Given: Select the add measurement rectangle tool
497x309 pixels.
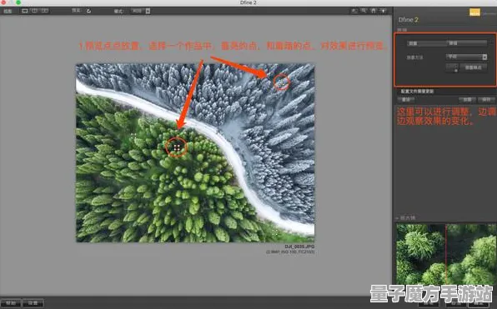Looking at the screenshot, I should [x=452, y=67].
